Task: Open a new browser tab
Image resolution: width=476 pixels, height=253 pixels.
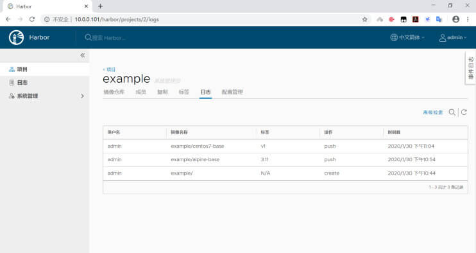Action: (100, 6)
